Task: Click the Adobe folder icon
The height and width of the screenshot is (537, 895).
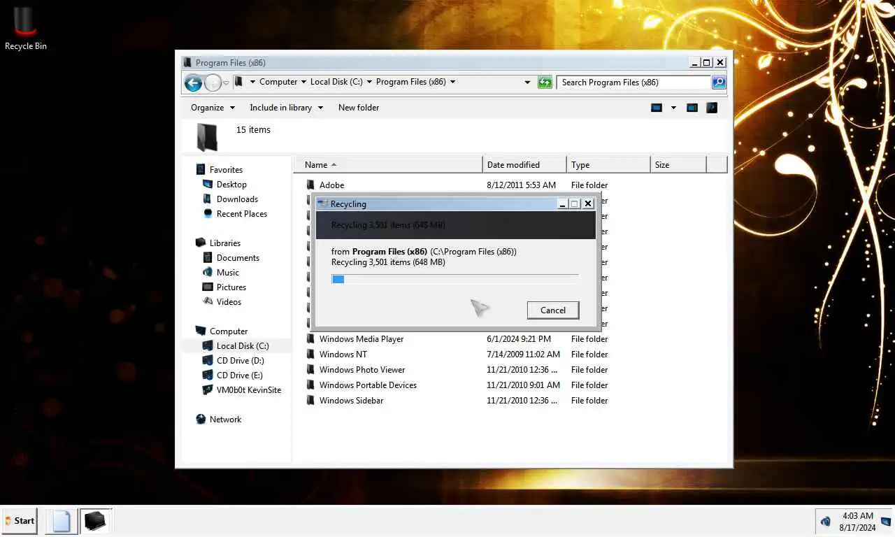Action: [x=311, y=185]
